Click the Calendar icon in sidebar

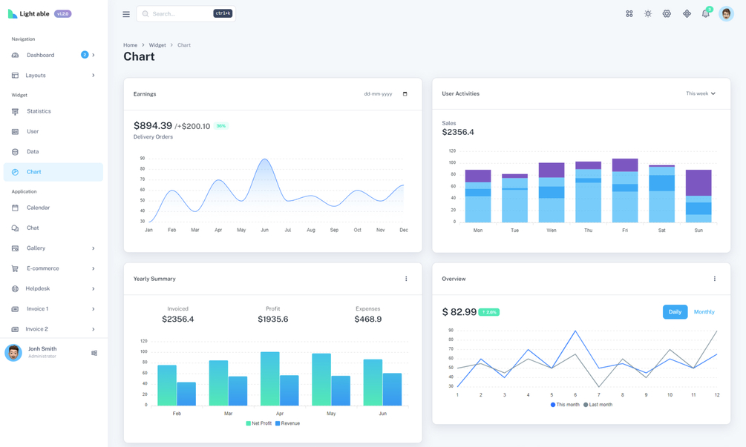pos(16,208)
